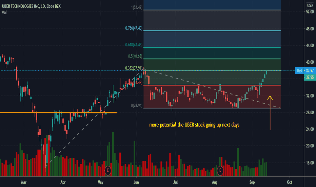Click the Oct label on time axis
316x187 pixels.
pos(290,182)
